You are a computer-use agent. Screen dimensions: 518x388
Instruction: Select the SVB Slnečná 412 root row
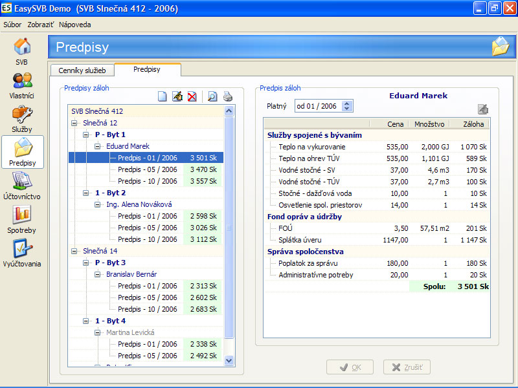146,111
